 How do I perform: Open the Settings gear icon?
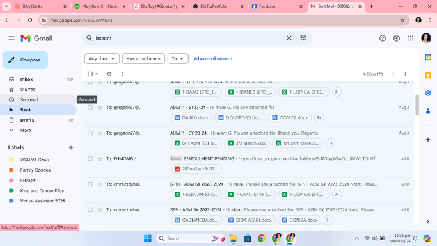397,38
